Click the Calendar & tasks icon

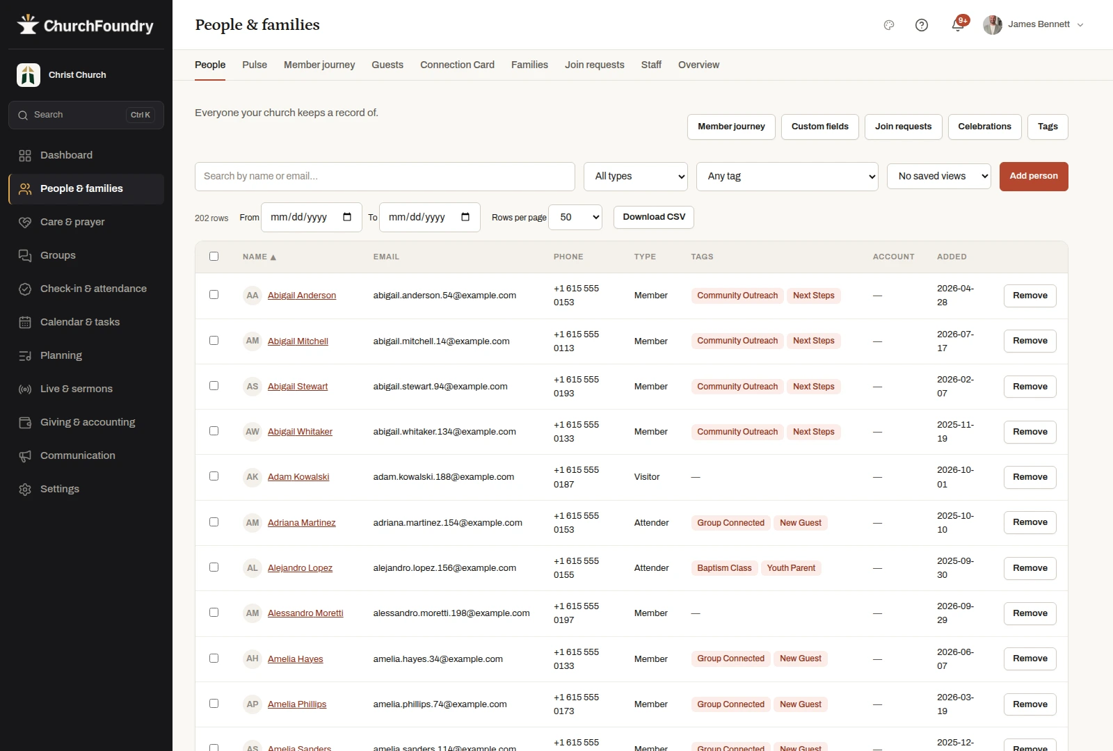tap(25, 323)
